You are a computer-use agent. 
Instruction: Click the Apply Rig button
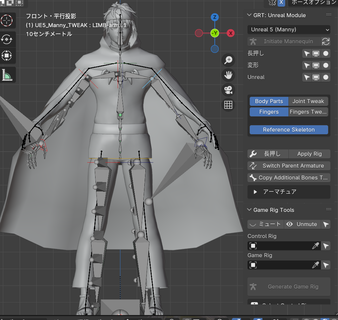[x=309, y=154]
